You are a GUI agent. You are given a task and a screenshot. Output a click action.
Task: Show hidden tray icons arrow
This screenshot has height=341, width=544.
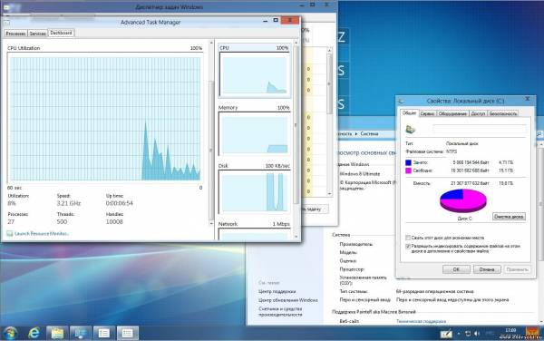click(459, 334)
